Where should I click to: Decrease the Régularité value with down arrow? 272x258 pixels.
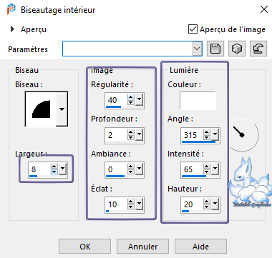point(131,103)
